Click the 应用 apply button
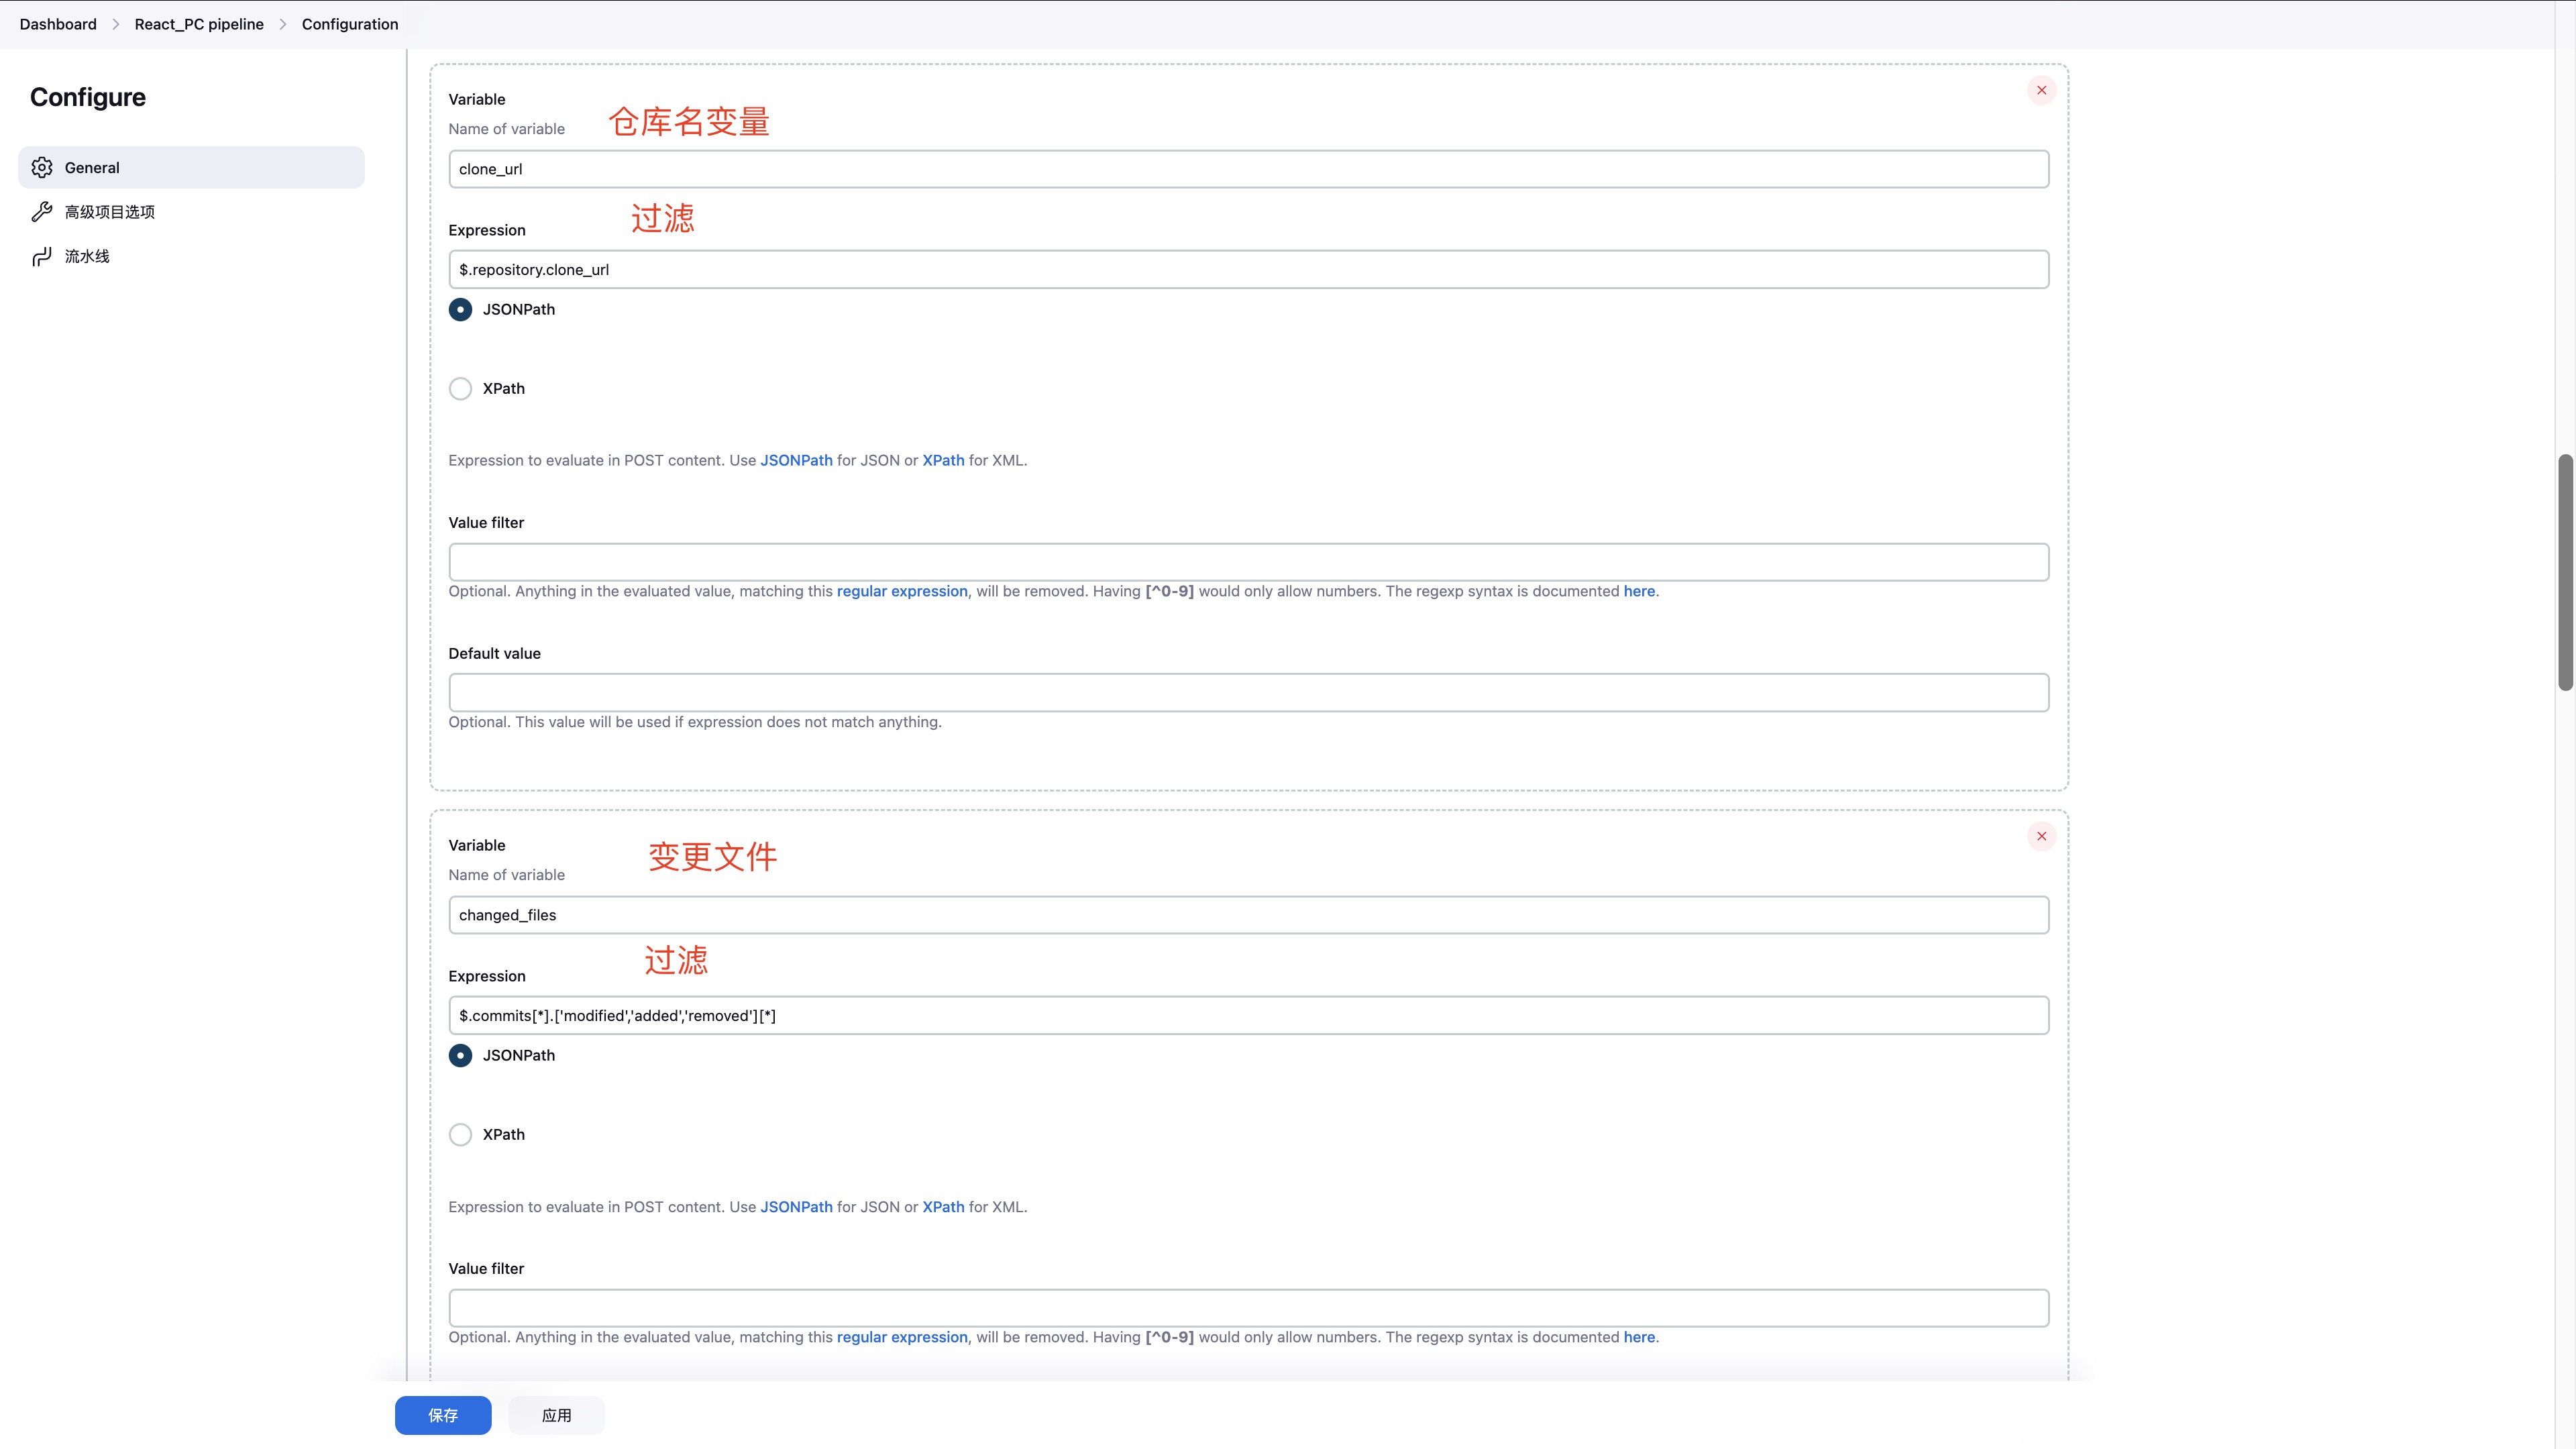This screenshot has height=1449, width=2576. [556, 1415]
